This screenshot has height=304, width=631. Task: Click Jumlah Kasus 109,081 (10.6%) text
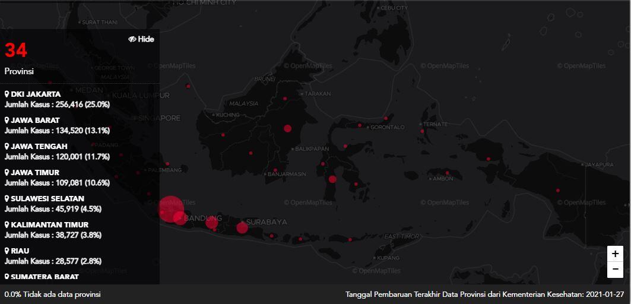(57, 183)
